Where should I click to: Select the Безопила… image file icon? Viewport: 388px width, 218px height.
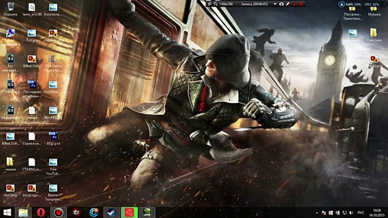[x=53, y=9]
